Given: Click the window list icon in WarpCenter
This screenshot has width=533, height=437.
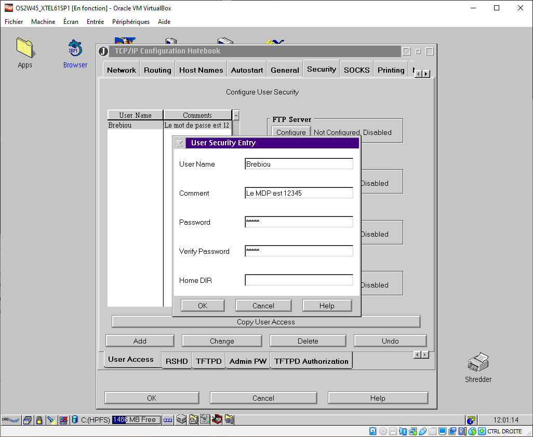Looking at the screenshot, I should pyautogui.click(x=28, y=420).
